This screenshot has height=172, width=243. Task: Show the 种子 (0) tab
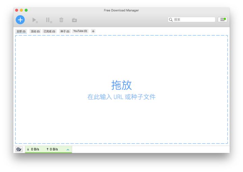click(x=65, y=31)
